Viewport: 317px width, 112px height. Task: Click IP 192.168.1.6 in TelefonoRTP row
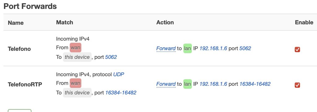pos(213,84)
